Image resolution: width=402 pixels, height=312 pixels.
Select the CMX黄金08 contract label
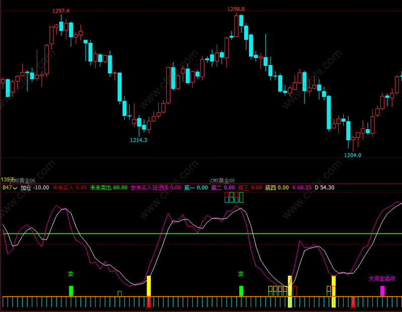(x=222, y=181)
